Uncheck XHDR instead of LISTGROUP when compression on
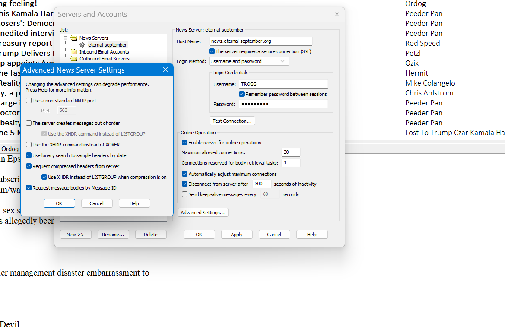The image size is (505, 330). coord(44,177)
